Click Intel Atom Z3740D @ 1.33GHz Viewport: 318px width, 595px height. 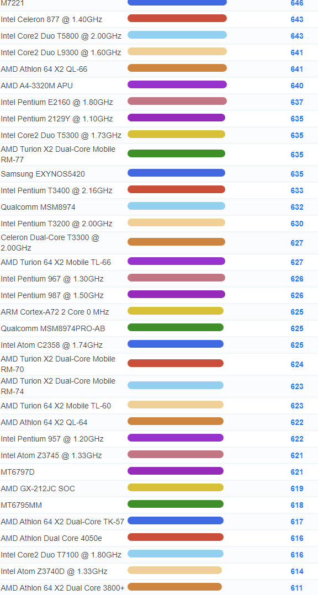pos(54,571)
